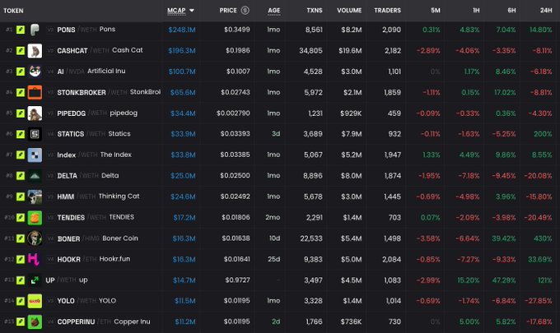This screenshot has width=560, height=333.
Task: Open the MCAP sort arrow dropdown
Action: [x=192, y=11]
